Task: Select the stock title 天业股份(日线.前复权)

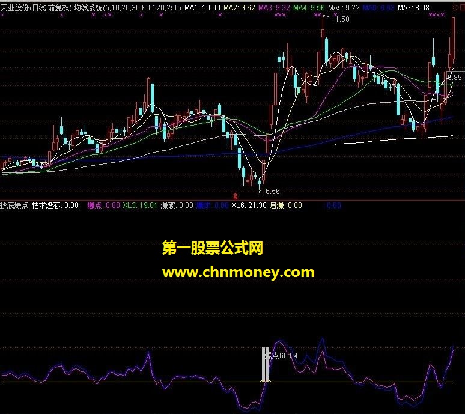Action: pyautogui.click(x=36, y=7)
